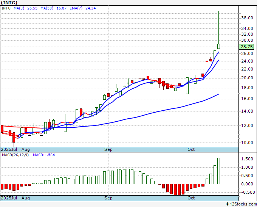
Task: Click the 22.00 price axis label
Action: 247,69
